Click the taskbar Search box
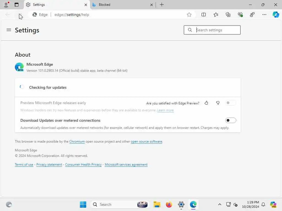282x211 pixels. (120, 204)
